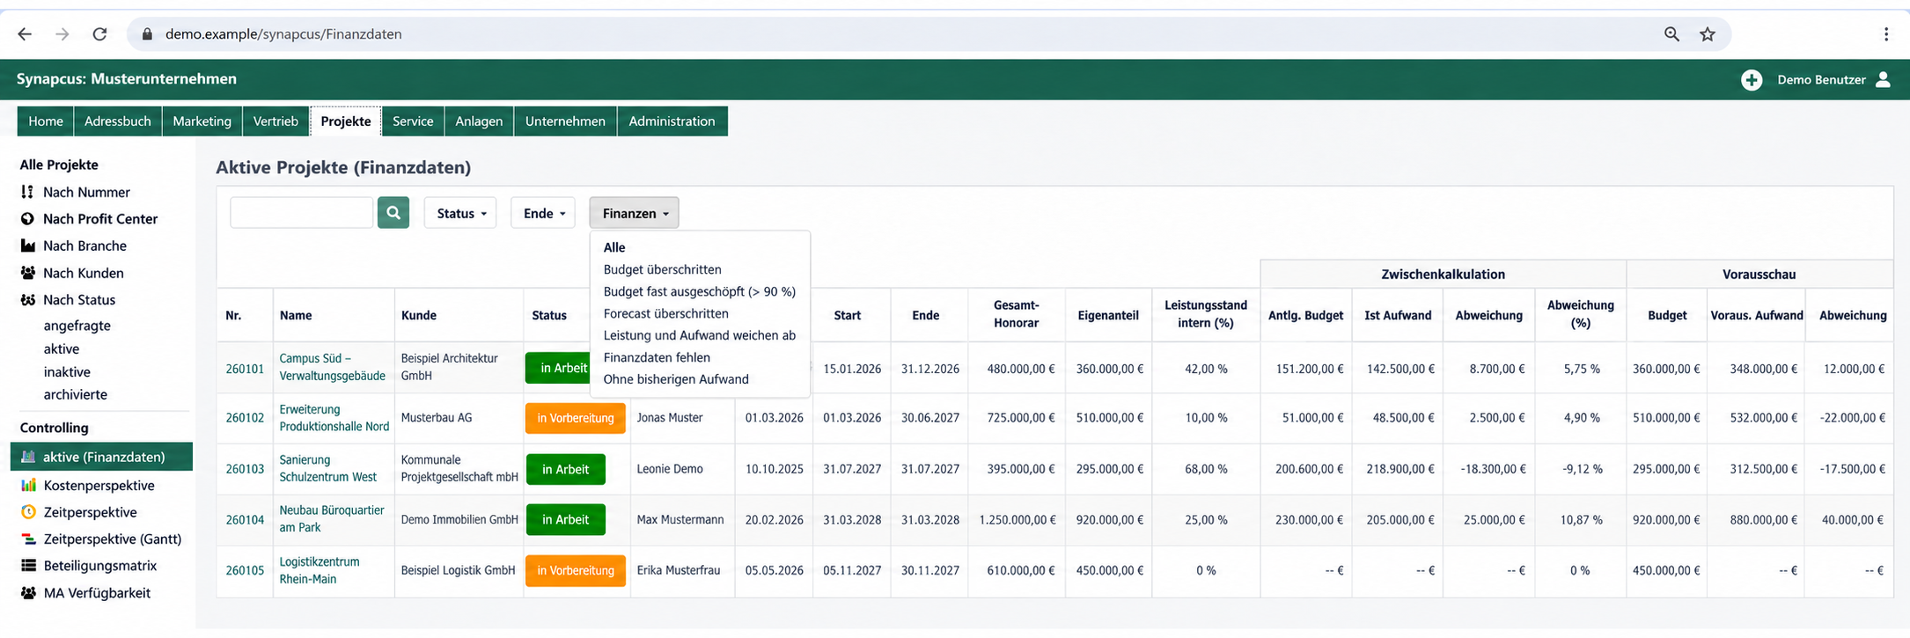This screenshot has height=638, width=1910.
Task: Open the Status filter dropdown
Action: coord(460,213)
